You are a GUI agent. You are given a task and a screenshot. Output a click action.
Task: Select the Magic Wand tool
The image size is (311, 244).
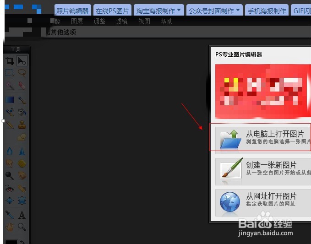coord(10,86)
